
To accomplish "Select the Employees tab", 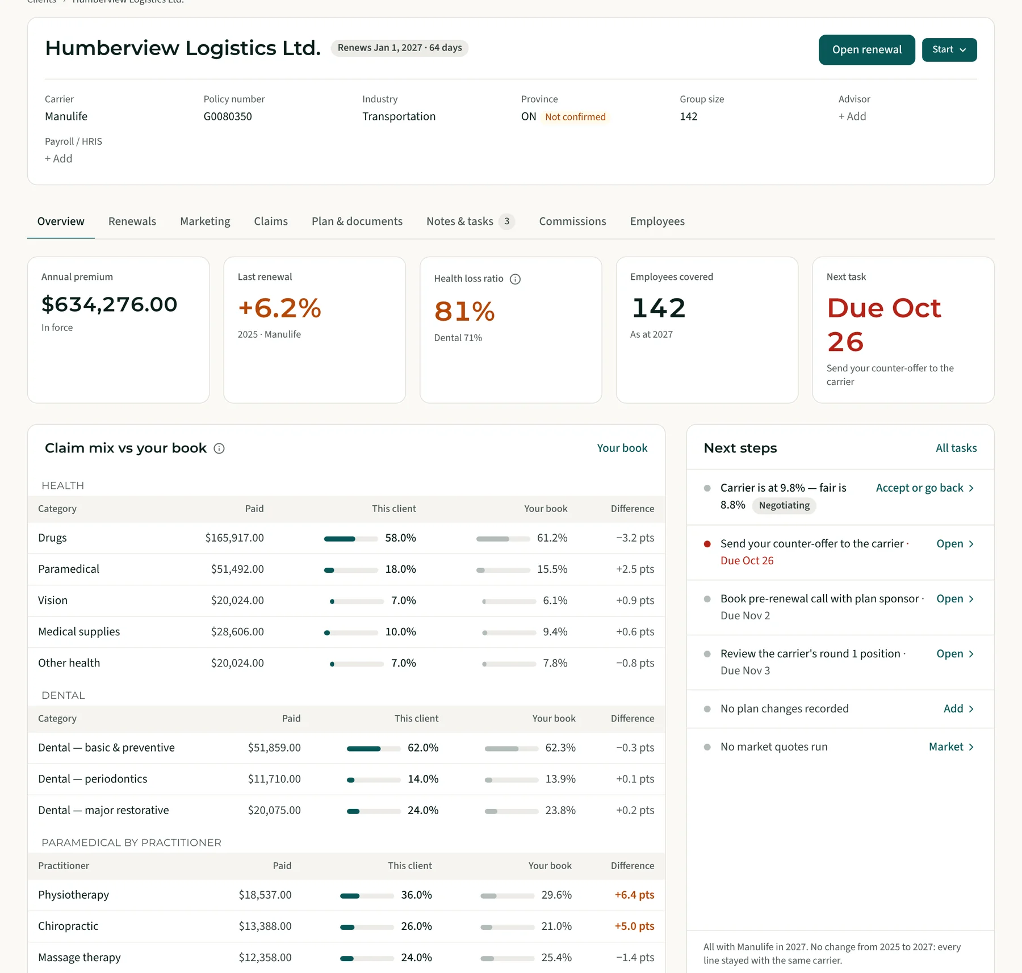I will [657, 221].
